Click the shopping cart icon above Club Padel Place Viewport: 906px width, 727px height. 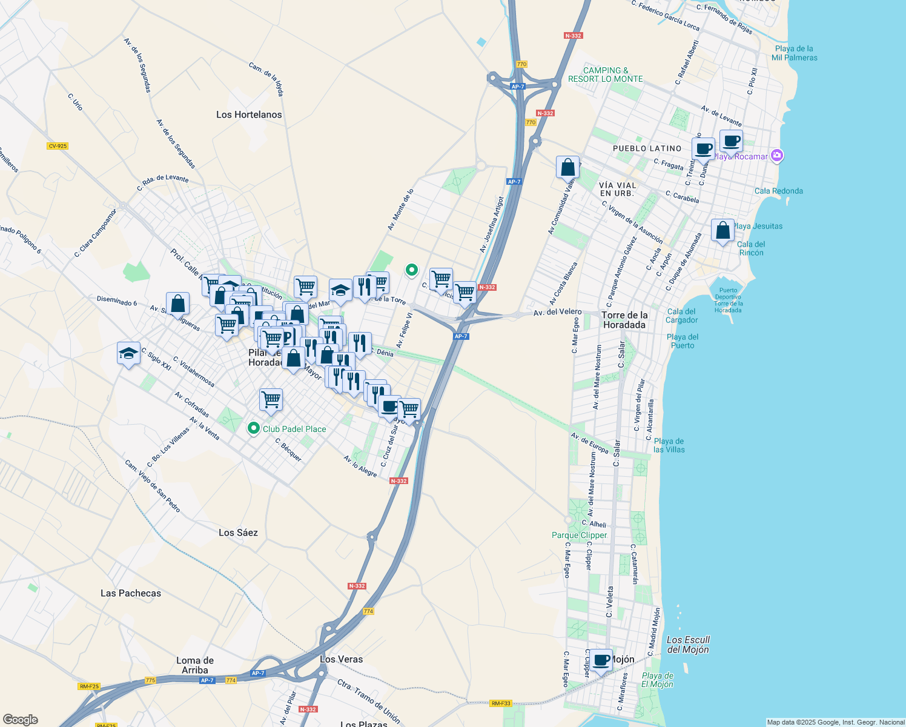271,400
